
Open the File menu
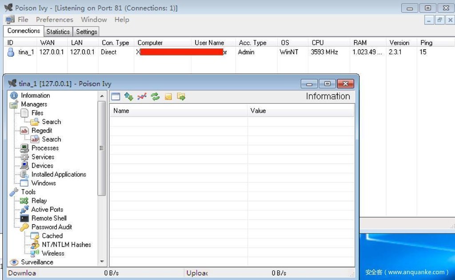23,20
